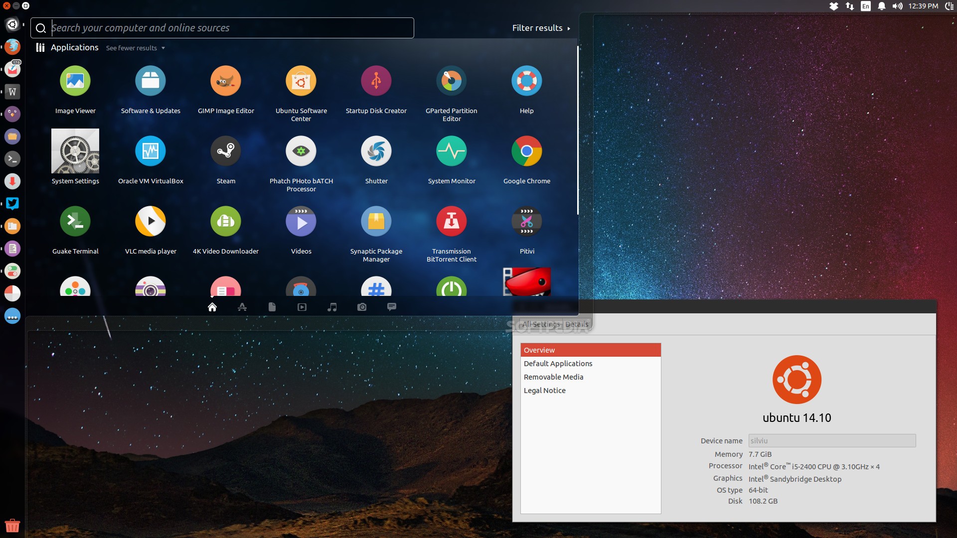Select Overview in Details sidebar
The height and width of the screenshot is (538, 957).
591,350
